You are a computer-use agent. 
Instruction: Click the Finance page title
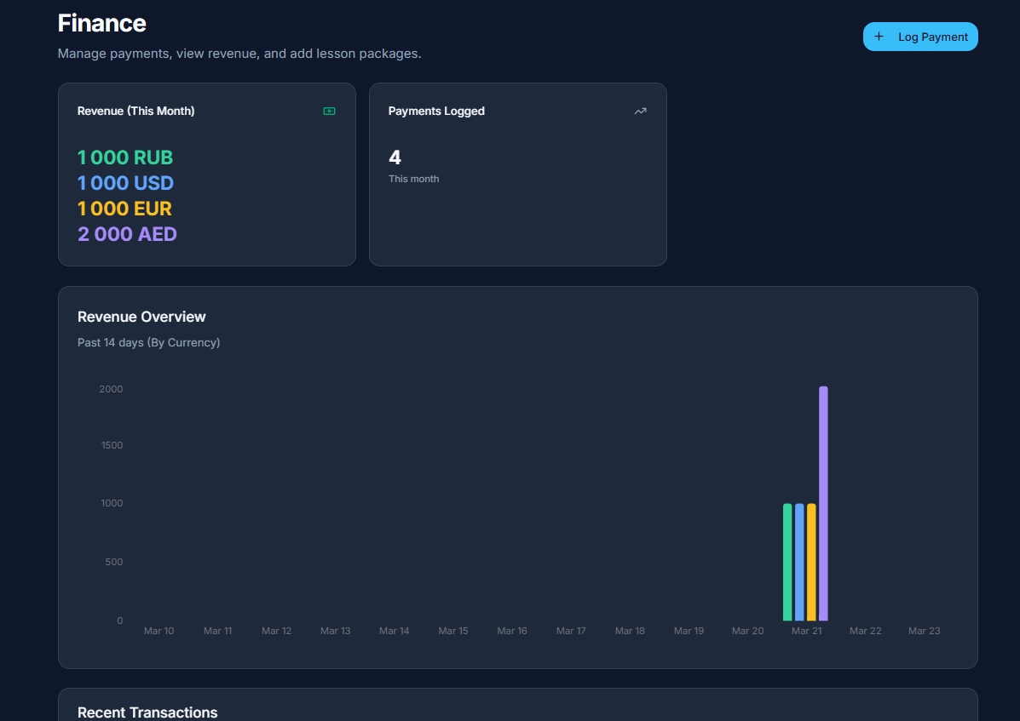tap(101, 23)
